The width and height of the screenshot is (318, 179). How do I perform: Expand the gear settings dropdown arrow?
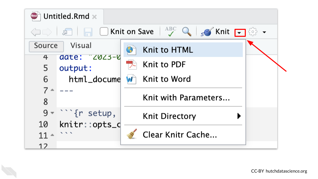coord(264,32)
